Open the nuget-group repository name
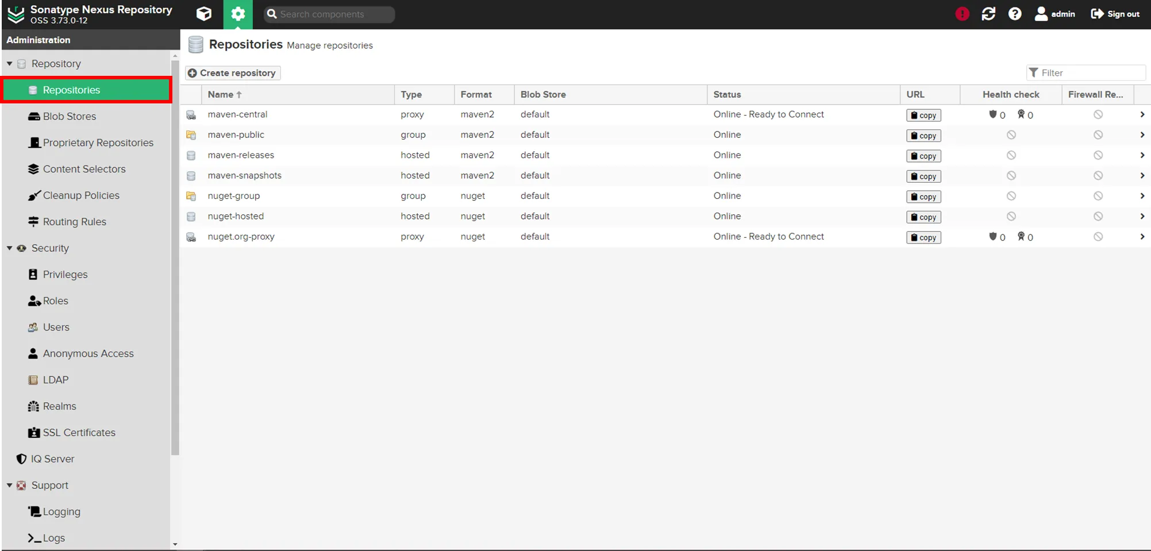This screenshot has width=1151, height=551. pyautogui.click(x=234, y=196)
